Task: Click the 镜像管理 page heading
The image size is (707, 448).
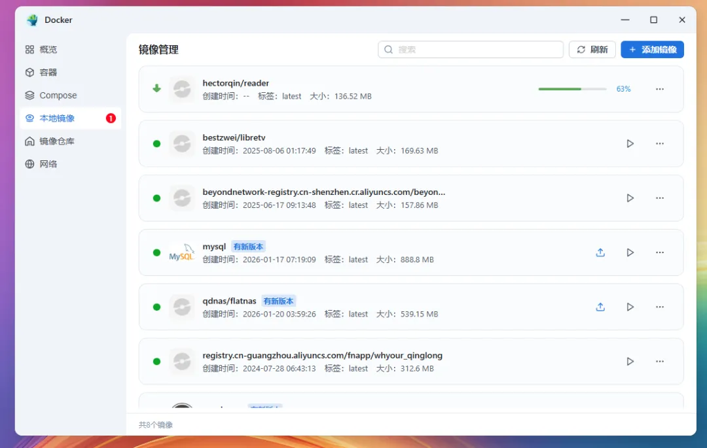Action: pos(158,50)
